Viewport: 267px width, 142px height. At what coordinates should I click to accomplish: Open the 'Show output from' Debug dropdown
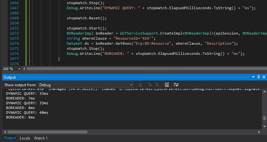86,85
